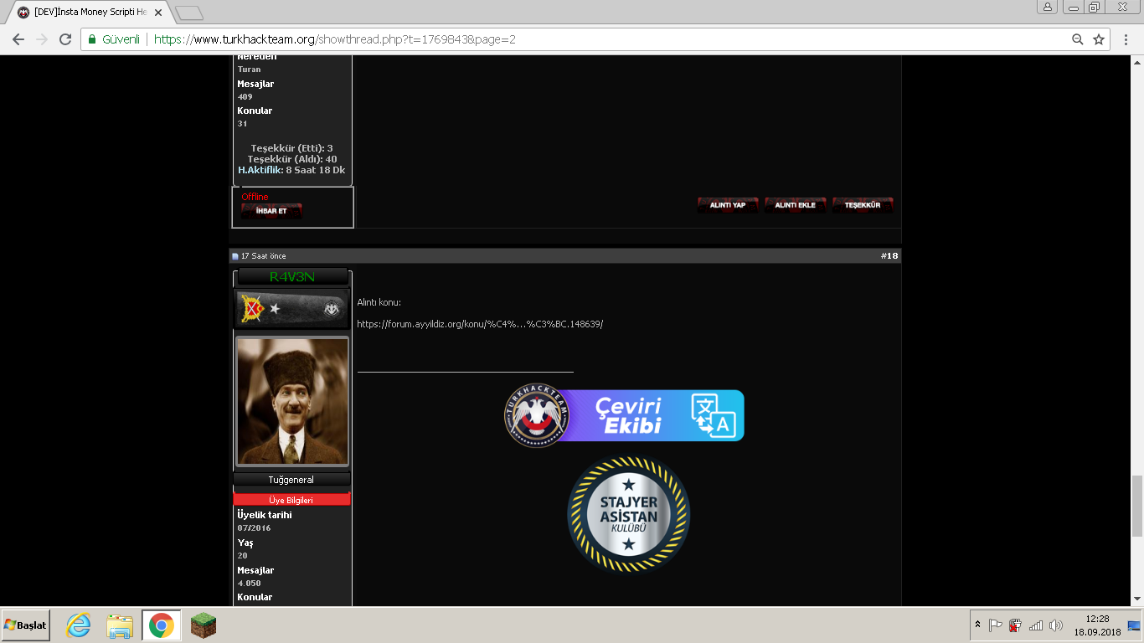Viewport: 1144px width, 643px height.
Task: Open Action Center flag tray icon
Action: (996, 625)
